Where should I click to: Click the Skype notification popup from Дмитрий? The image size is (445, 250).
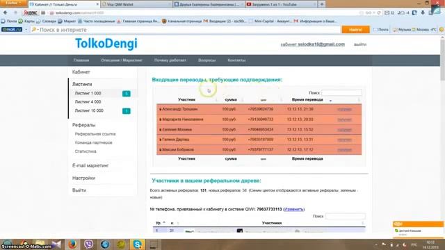[x=418, y=230]
